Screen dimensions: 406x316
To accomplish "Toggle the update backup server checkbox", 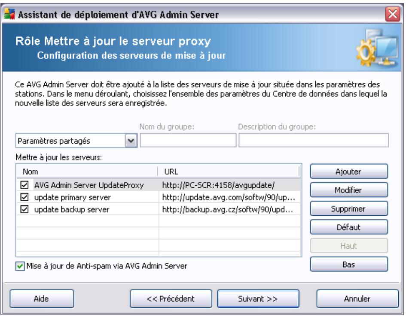I will 24,209.
